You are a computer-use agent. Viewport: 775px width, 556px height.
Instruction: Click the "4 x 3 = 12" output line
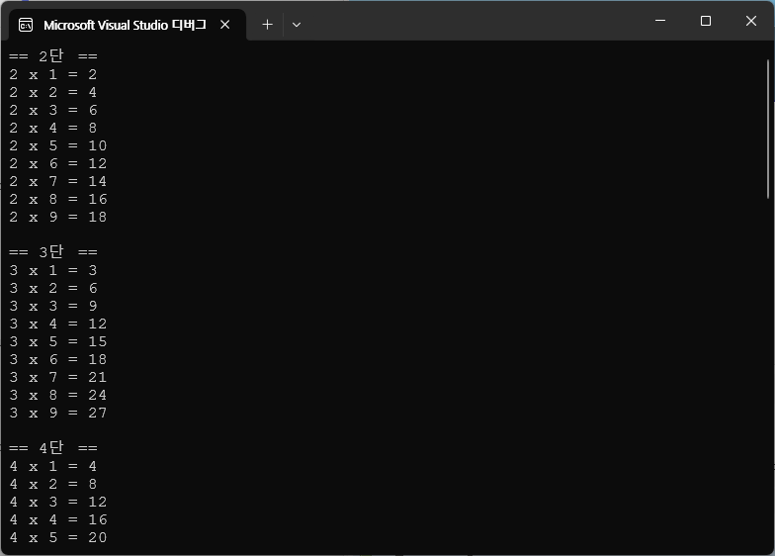(58, 502)
